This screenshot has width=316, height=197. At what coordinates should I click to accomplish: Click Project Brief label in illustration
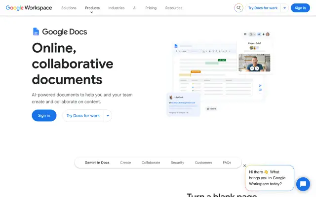[x=254, y=43]
